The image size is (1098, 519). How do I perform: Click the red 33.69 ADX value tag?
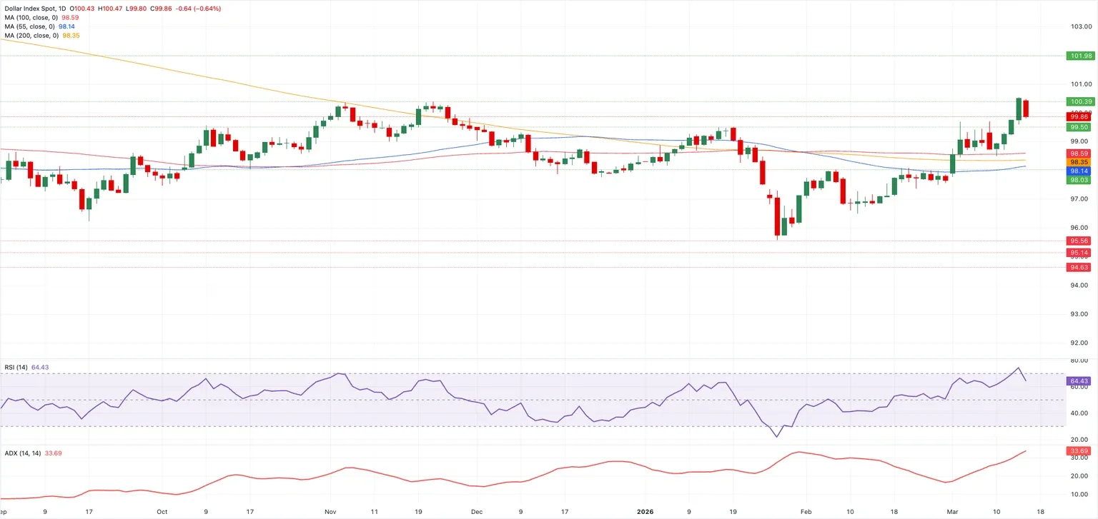[1079, 451]
